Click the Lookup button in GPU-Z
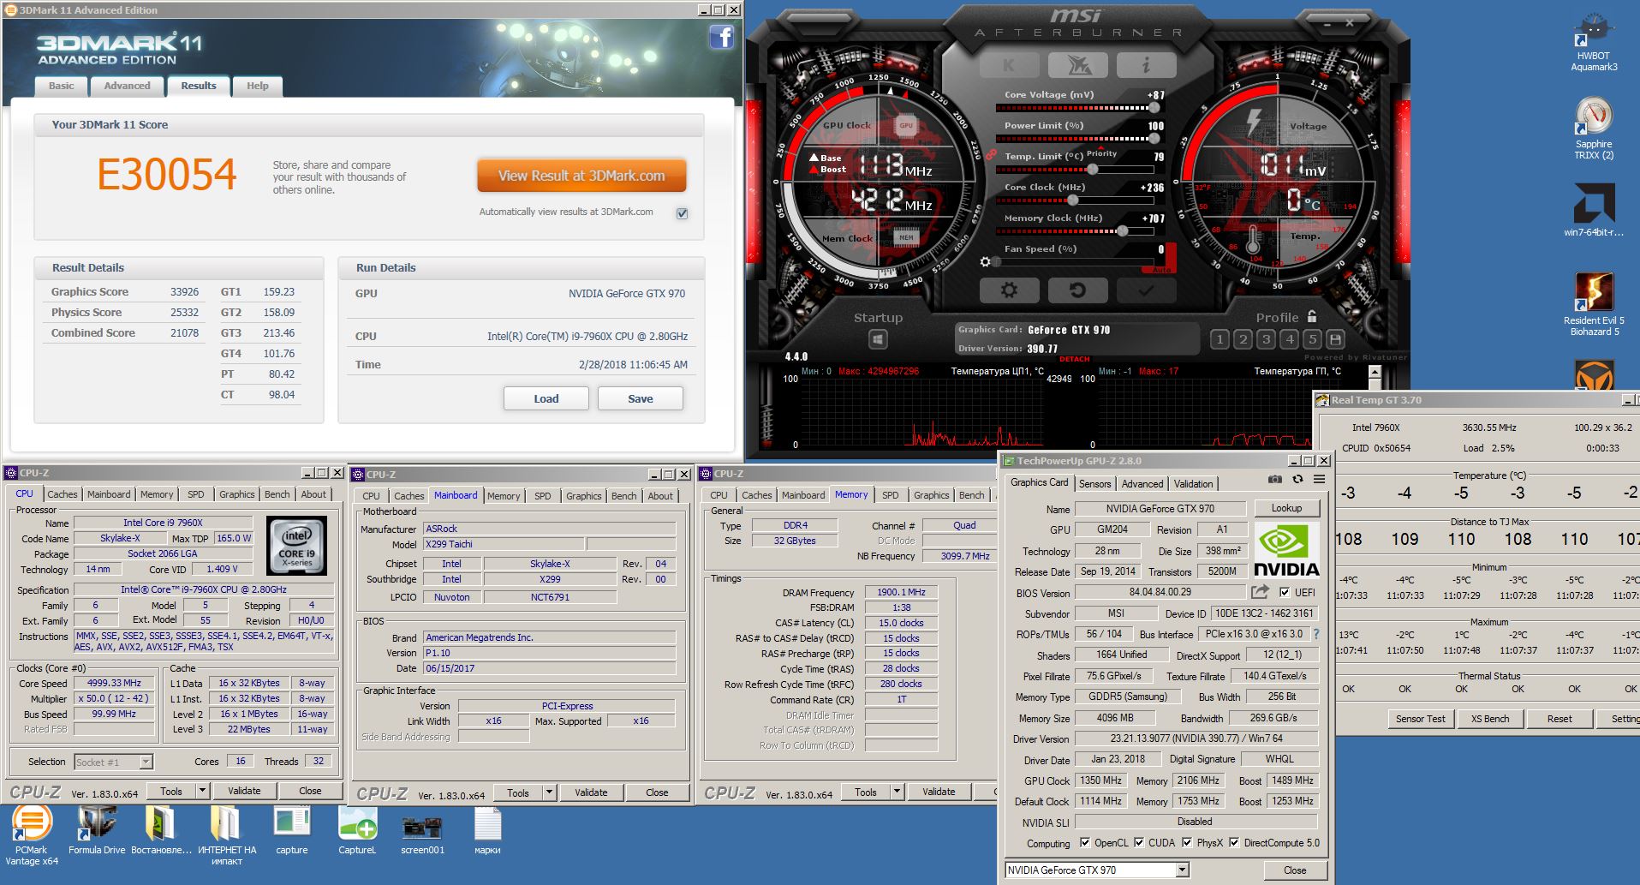Viewport: 1640px width, 885px height. pos(1286,508)
